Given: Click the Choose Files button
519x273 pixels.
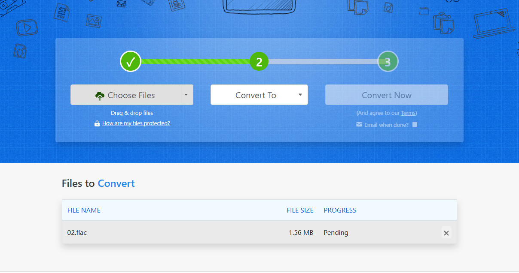Looking at the screenshot, I should click(125, 95).
